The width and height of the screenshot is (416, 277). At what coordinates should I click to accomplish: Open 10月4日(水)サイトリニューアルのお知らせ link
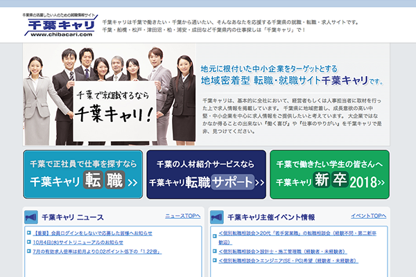[x=78, y=242]
